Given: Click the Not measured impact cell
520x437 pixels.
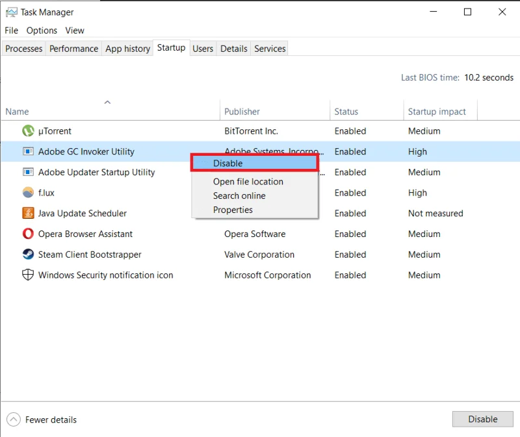Looking at the screenshot, I should click(435, 214).
